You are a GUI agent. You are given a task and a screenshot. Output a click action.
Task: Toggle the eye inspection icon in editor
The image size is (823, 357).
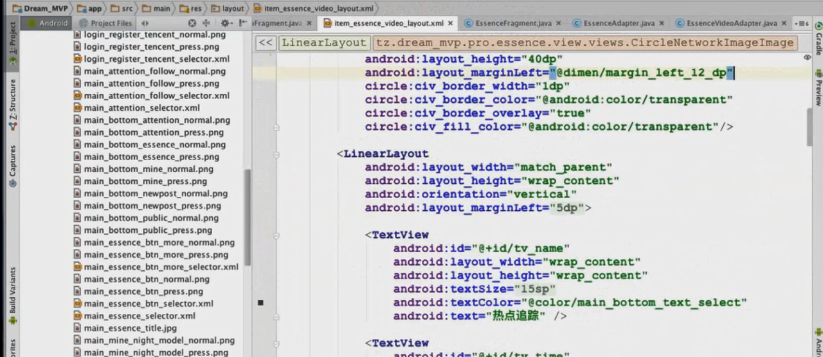coord(808,57)
